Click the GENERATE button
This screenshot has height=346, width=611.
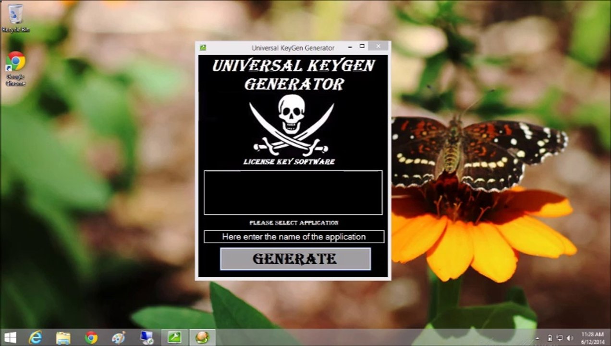pos(295,259)
